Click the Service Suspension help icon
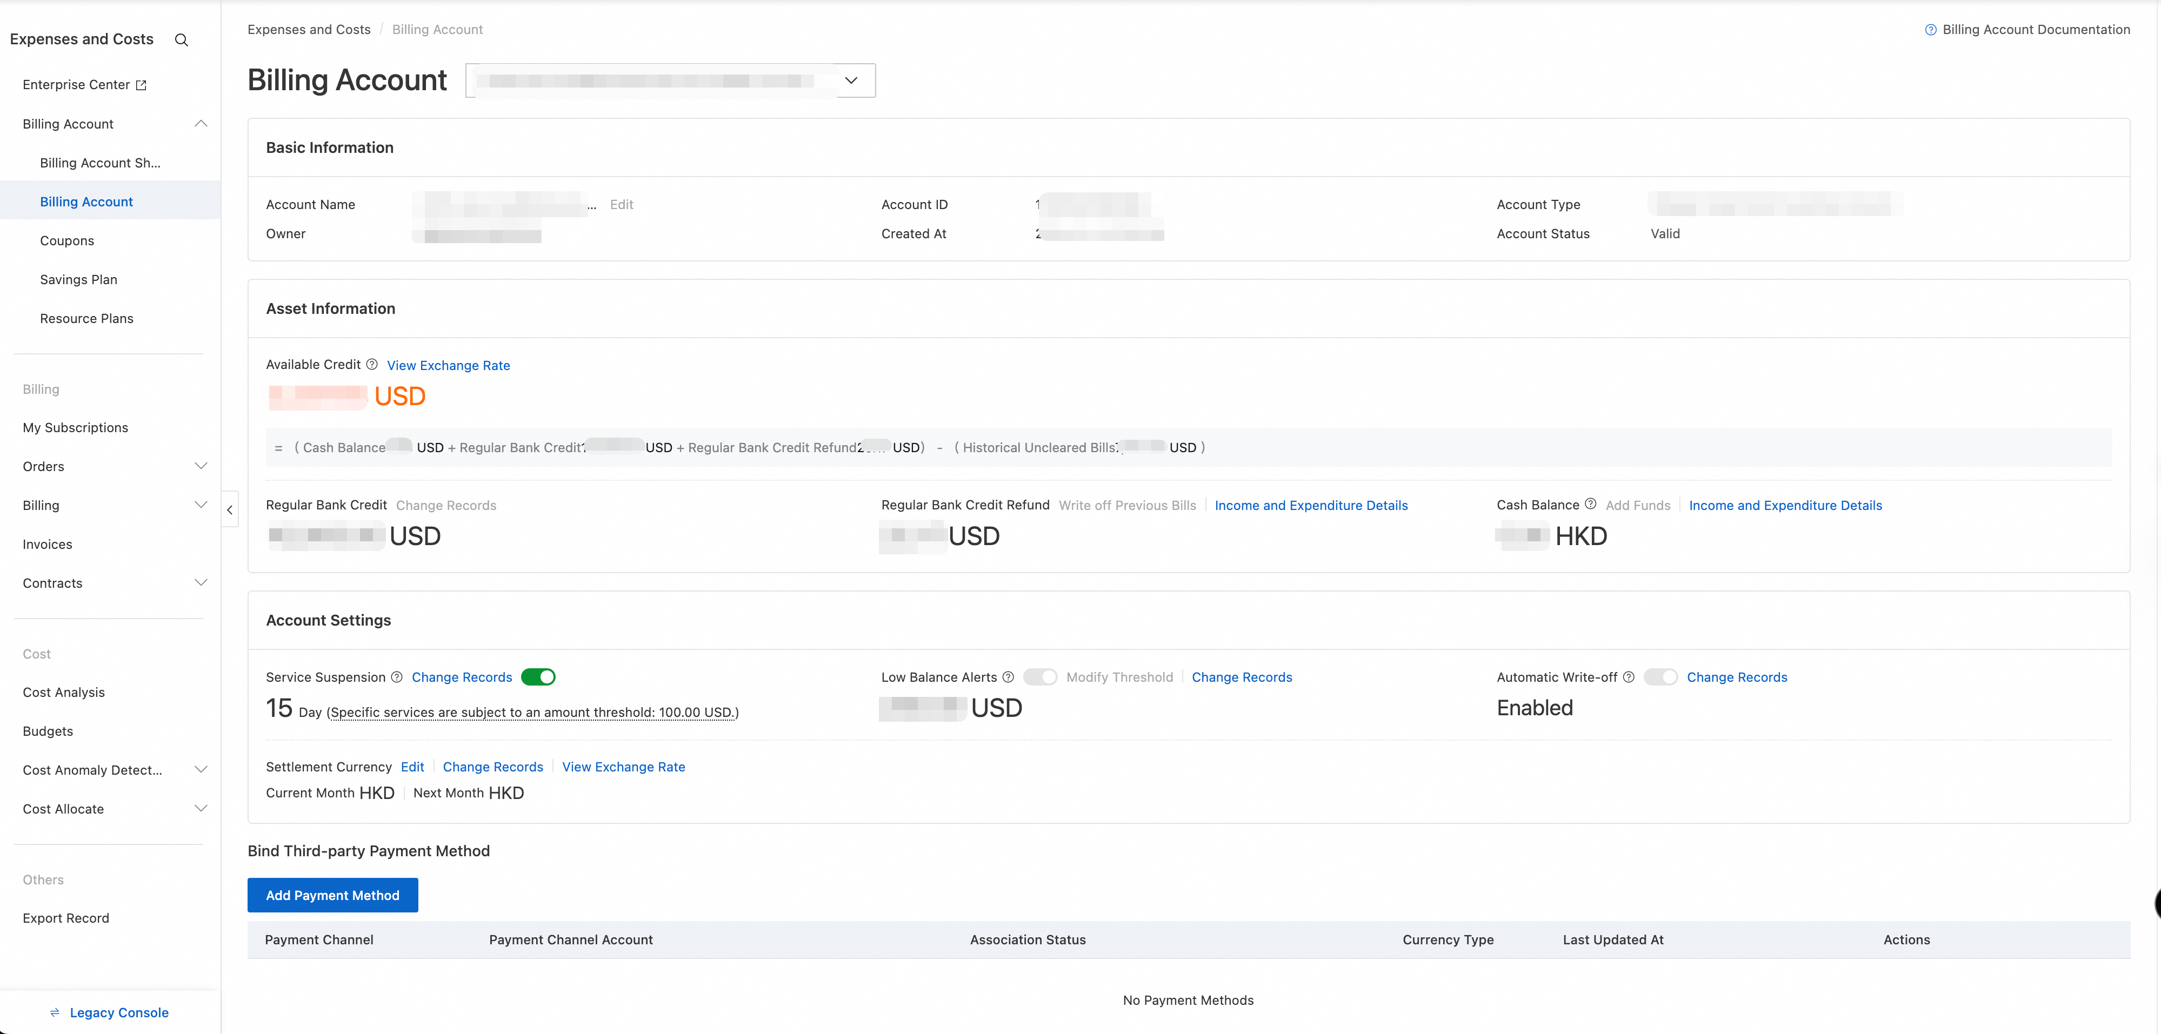Image resolution: width=2161 pixels, height=1034 pixels. (x=397, y=677)
